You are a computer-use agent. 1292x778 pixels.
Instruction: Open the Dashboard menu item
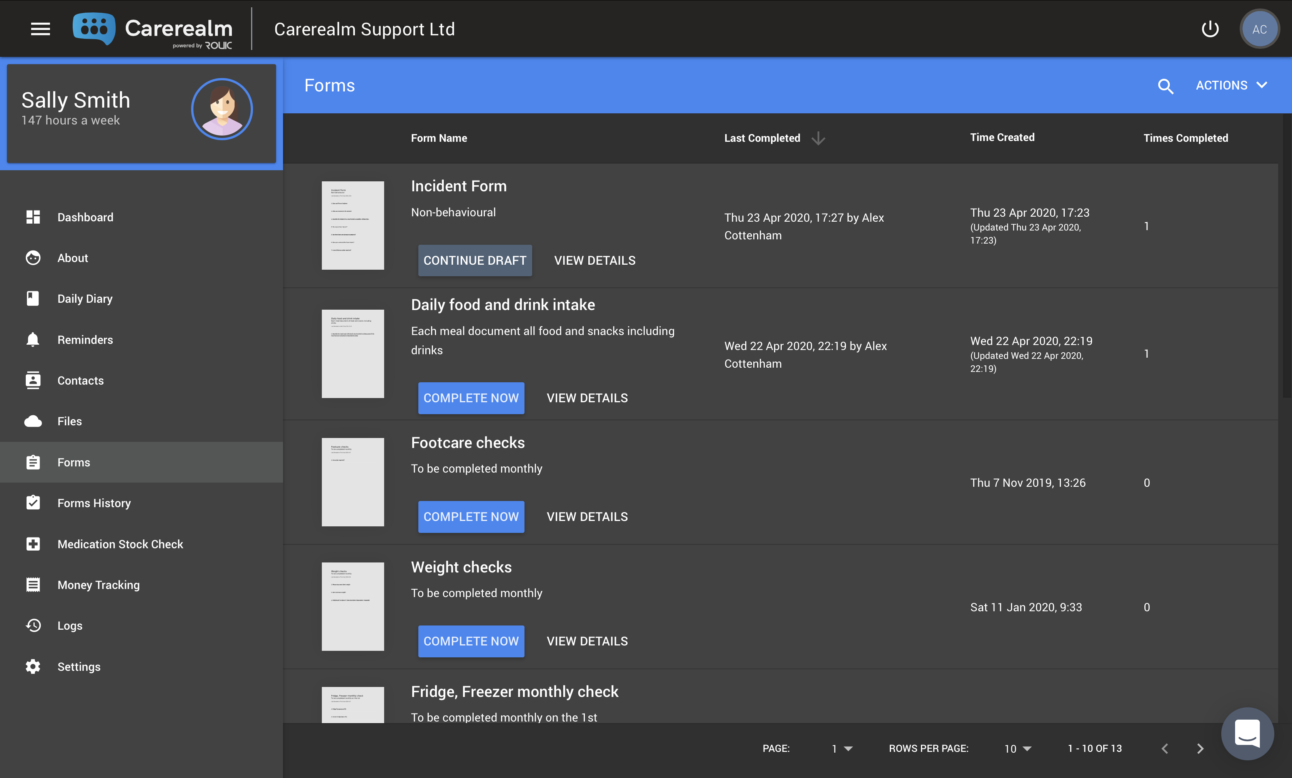pos(142,217)
